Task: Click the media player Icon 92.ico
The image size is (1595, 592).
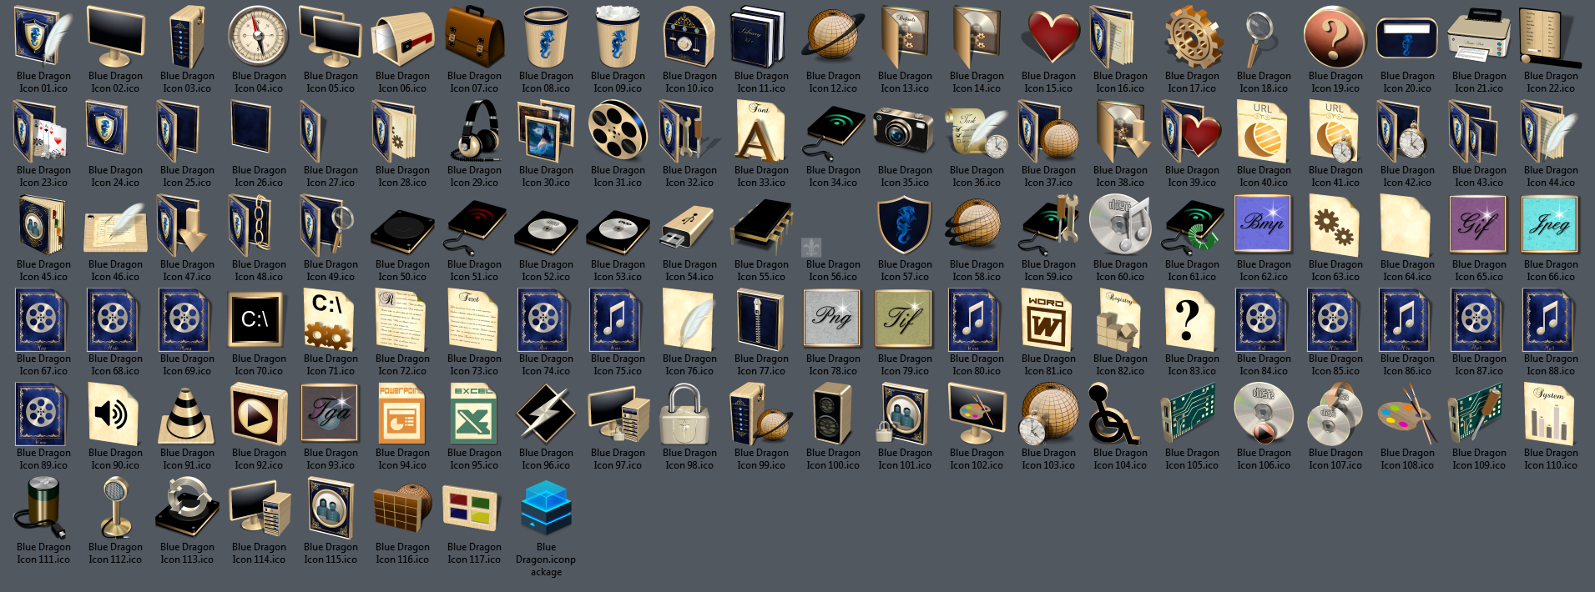Action: [x=259, y=414]
